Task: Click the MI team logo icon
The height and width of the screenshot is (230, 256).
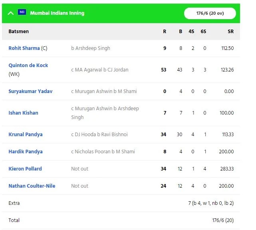Action: 22,13
